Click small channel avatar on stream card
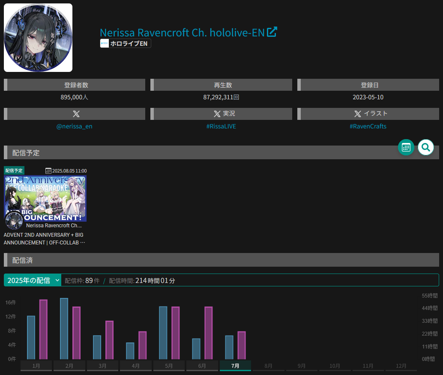443x375 pixels. [x=14, y=221]
